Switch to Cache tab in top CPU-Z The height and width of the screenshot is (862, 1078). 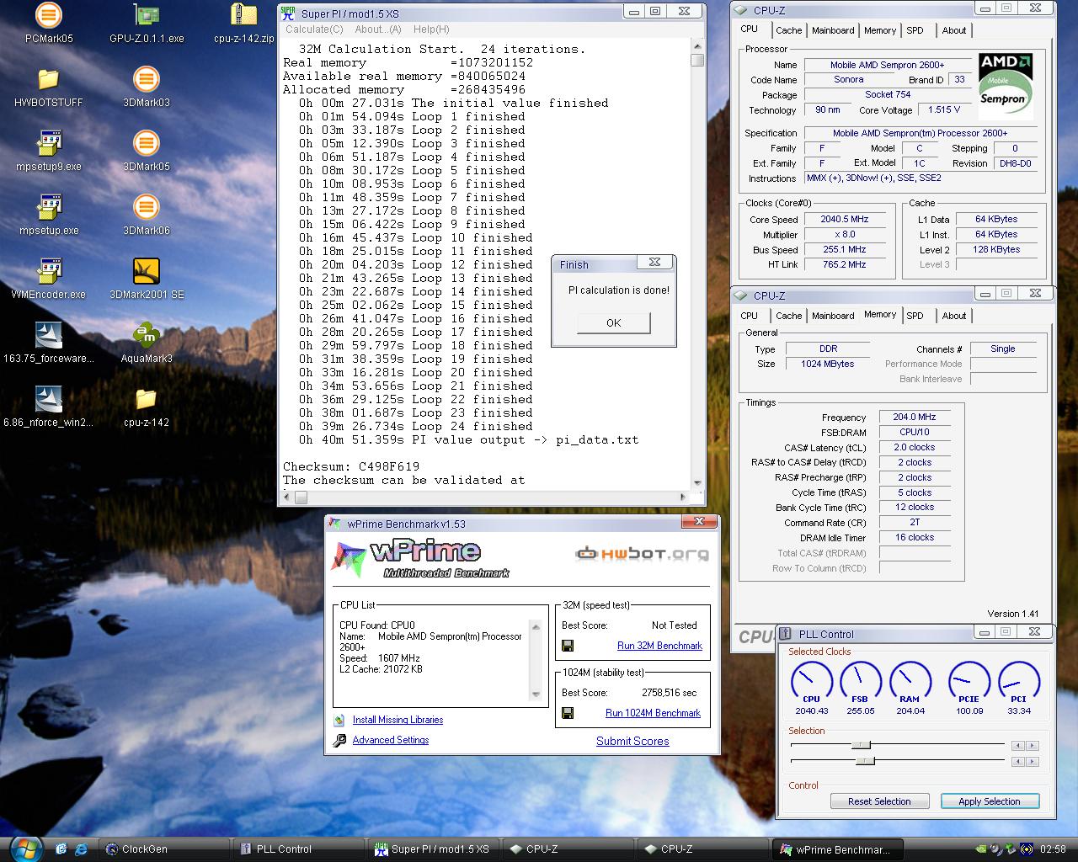click(789, 30)
